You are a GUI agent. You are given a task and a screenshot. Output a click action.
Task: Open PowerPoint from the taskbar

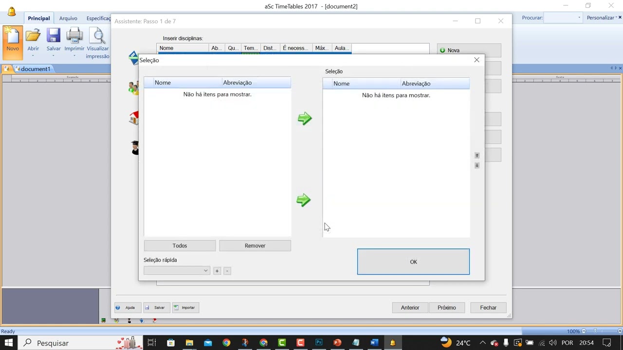(337, 343)
